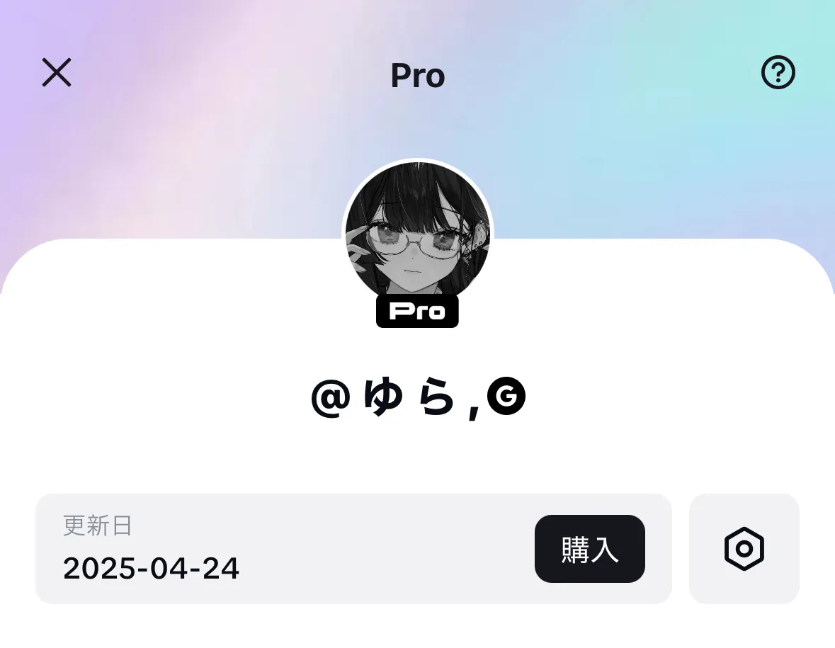The image size is (835, 648).
Task: Close the Pro page with the X icon
Action: click(x=57, y=72)
